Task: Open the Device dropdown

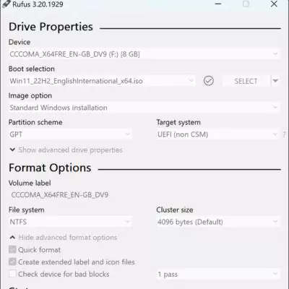Action: [x=144, y=54]
